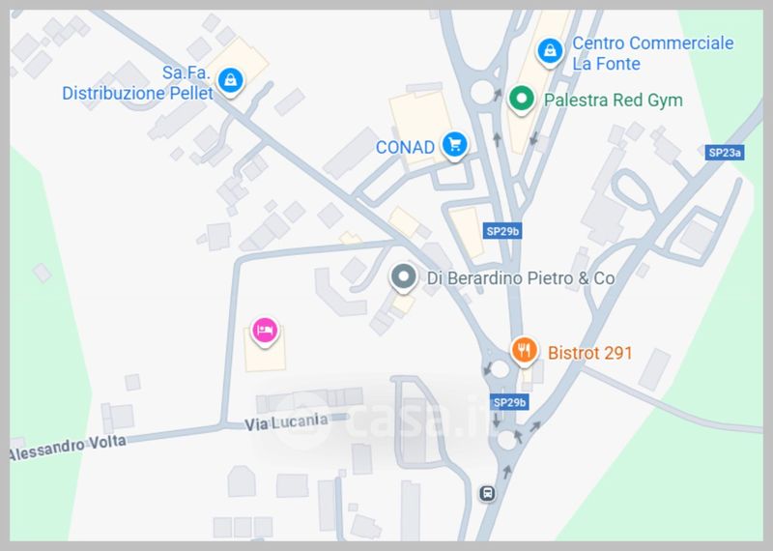Open the Palestra Red Gym label
The image size is (773, 551).
(x=614, y=101)
